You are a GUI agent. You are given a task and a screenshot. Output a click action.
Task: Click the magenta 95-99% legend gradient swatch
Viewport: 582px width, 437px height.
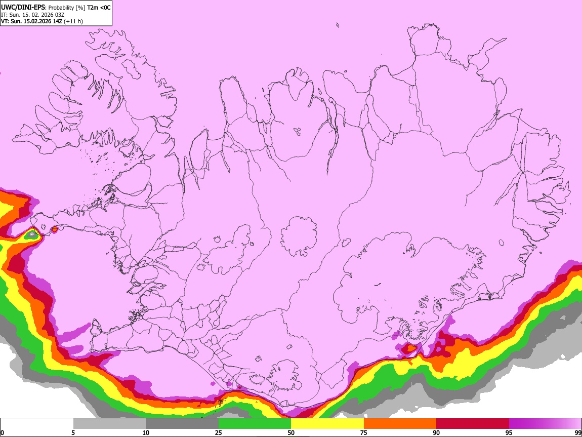[545, 423]
